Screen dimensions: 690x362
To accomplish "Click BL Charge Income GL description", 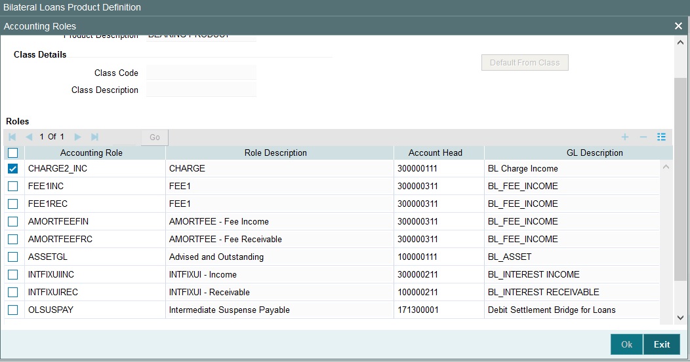I will tap(572, 169).
